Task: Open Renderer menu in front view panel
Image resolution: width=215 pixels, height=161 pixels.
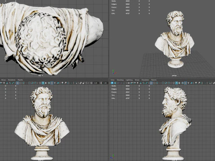Action: [12, 80]
